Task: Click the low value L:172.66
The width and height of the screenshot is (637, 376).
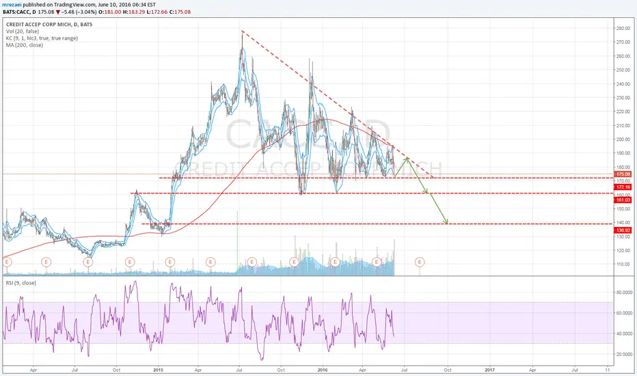Action: [156, 12]
